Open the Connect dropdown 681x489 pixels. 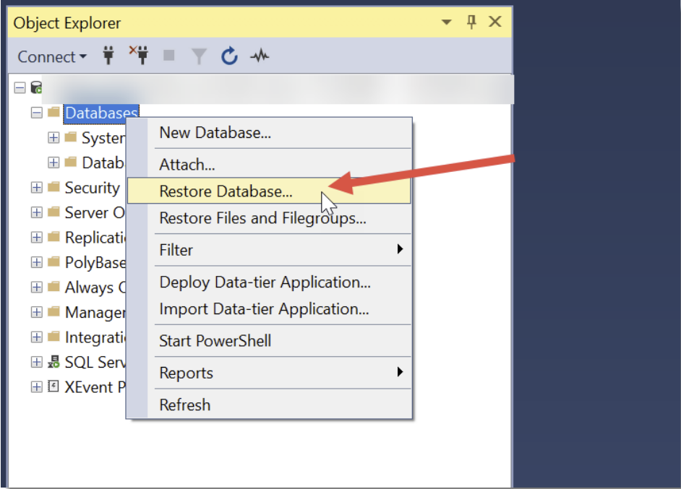52,57
